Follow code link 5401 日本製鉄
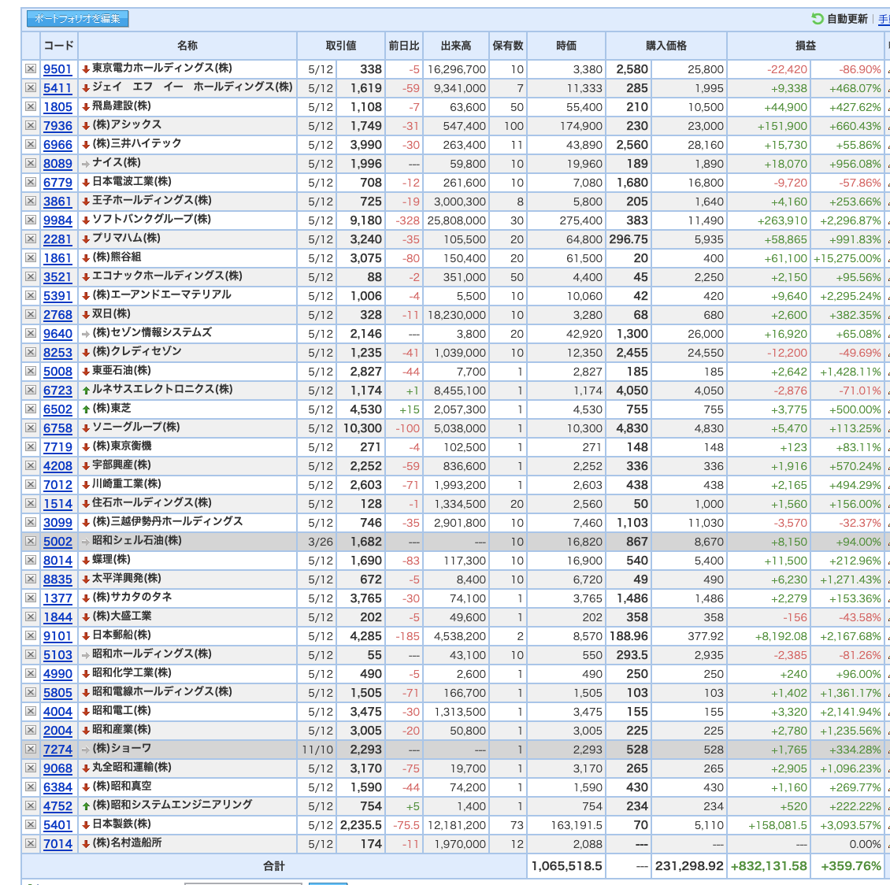Viewport: 890px width, 885px height. pyautogui.click(x=58, y=825)
